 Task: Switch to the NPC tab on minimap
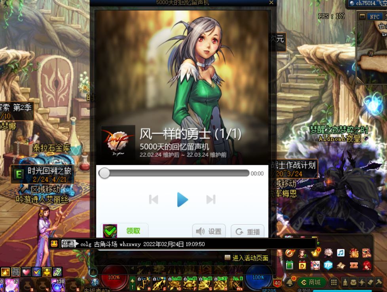pyautogui.click(x=374, y=17)
